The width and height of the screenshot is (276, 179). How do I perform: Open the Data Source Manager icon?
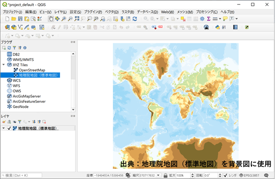click(x=7, y=27)
